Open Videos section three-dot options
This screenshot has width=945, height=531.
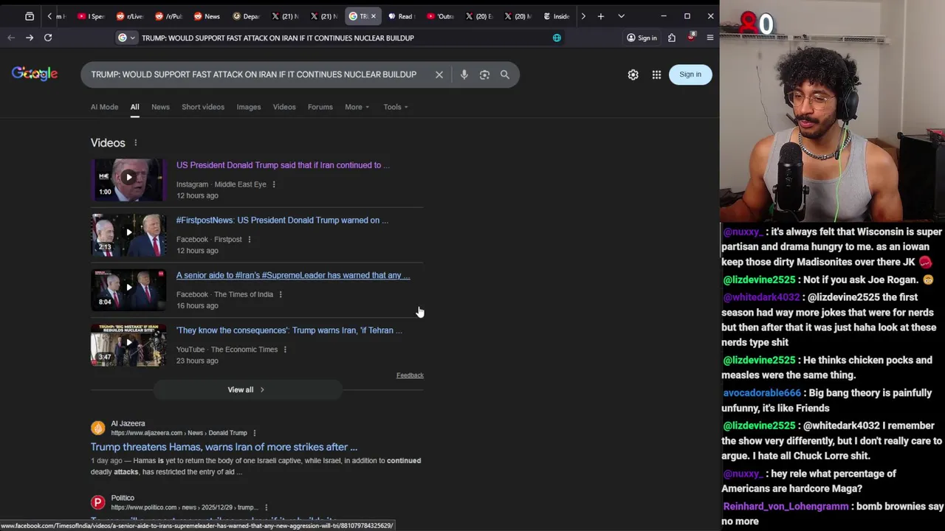pyautogui.click(x=136, y=142)
